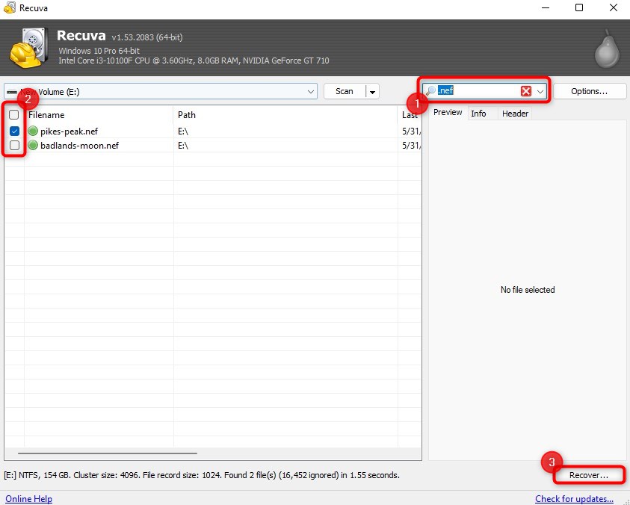Click the E:\ path cell of badlands-moon.nef
630x505 pixels.
coord(183,146)
